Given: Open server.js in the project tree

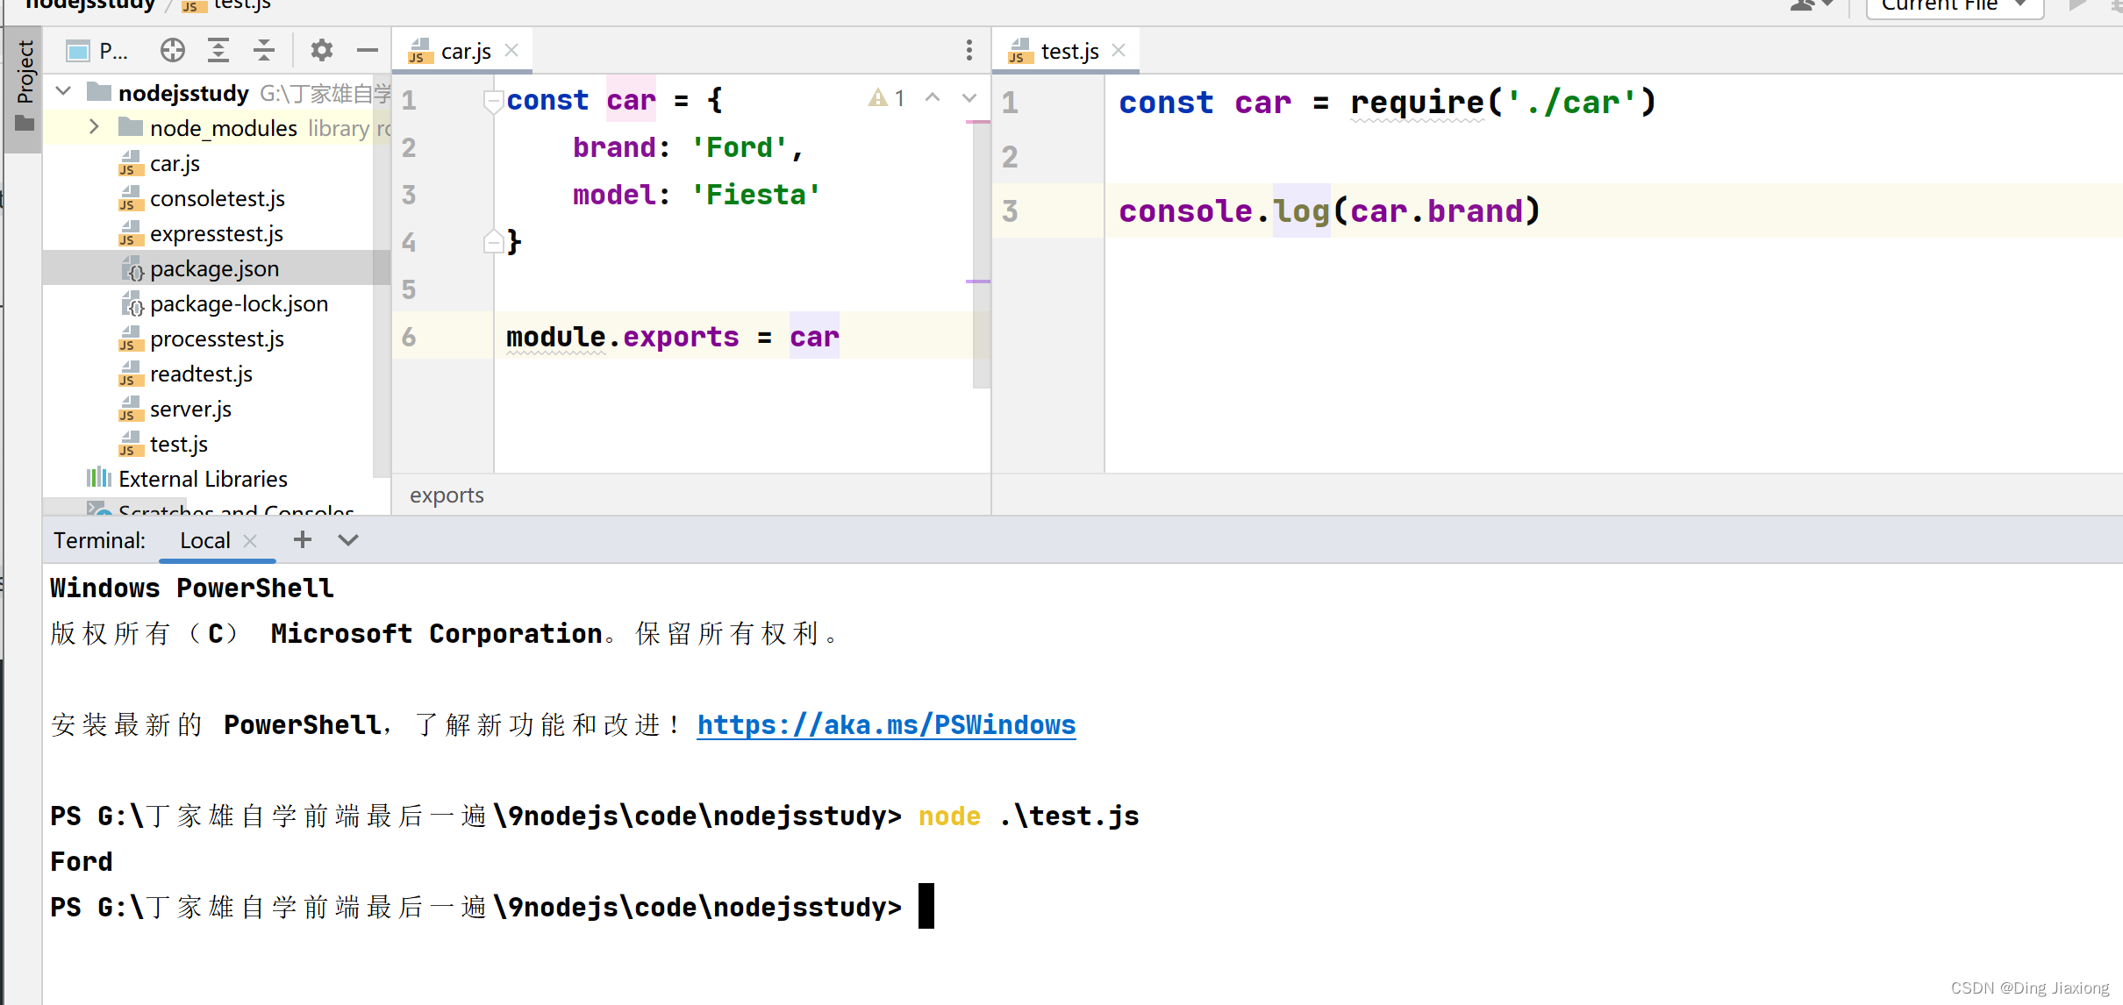Looking at the screenshot, I should [x=190, y=410].
